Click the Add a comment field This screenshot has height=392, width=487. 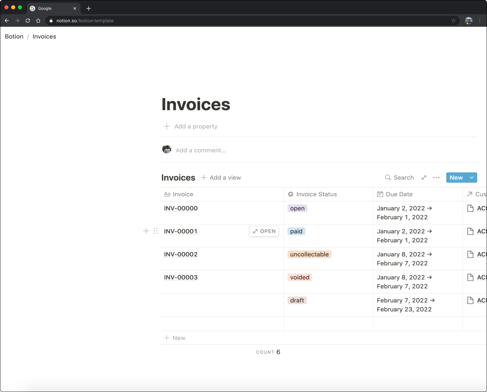(201, 150)
